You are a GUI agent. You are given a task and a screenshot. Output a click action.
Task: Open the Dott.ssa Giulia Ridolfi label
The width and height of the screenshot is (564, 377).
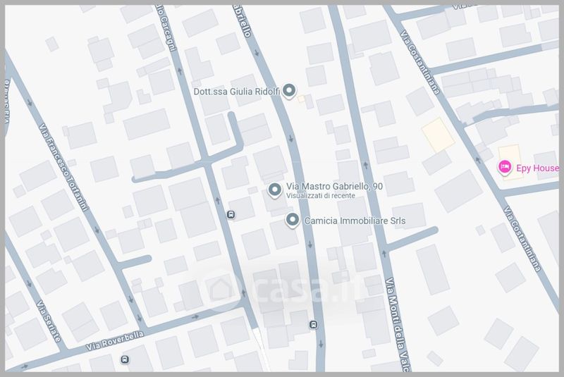[235, 90]
